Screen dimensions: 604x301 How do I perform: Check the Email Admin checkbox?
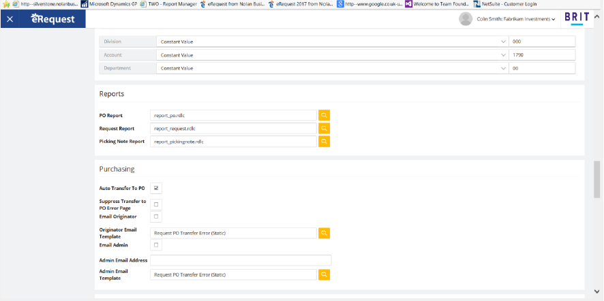click(156, 244)
